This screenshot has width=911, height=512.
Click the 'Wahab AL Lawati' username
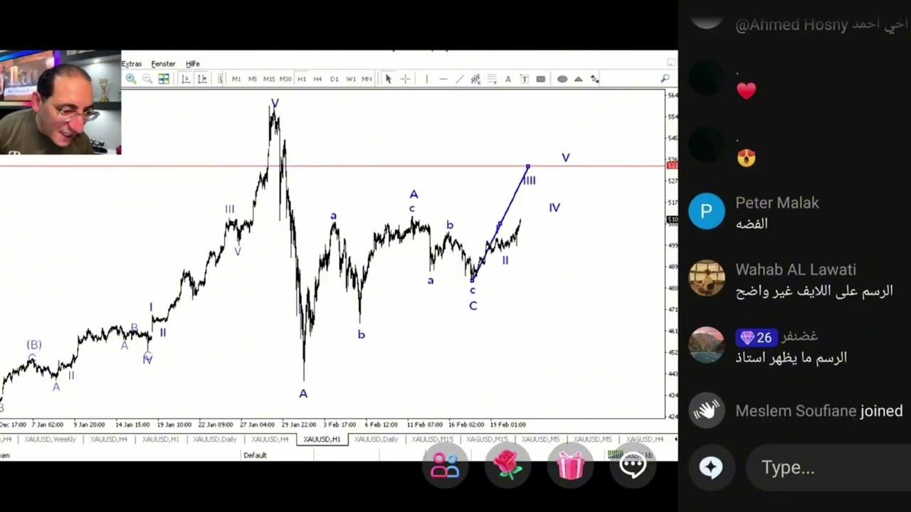pyautogui.click(x=796, y=270)
